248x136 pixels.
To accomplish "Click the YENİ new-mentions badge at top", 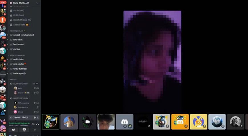I will [3, 2].
